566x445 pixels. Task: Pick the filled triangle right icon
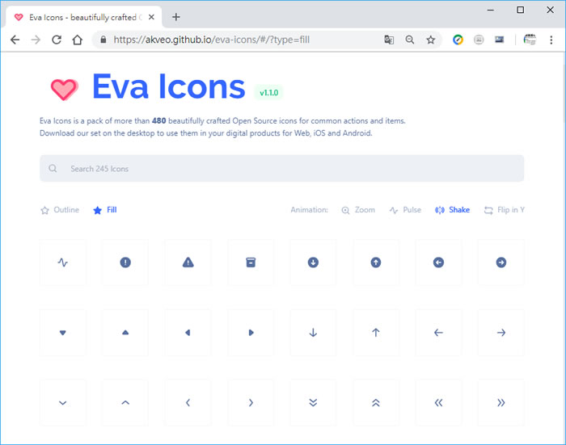pos(251,333)
